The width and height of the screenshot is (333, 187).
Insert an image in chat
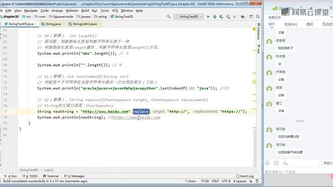(x=276, y=163)
